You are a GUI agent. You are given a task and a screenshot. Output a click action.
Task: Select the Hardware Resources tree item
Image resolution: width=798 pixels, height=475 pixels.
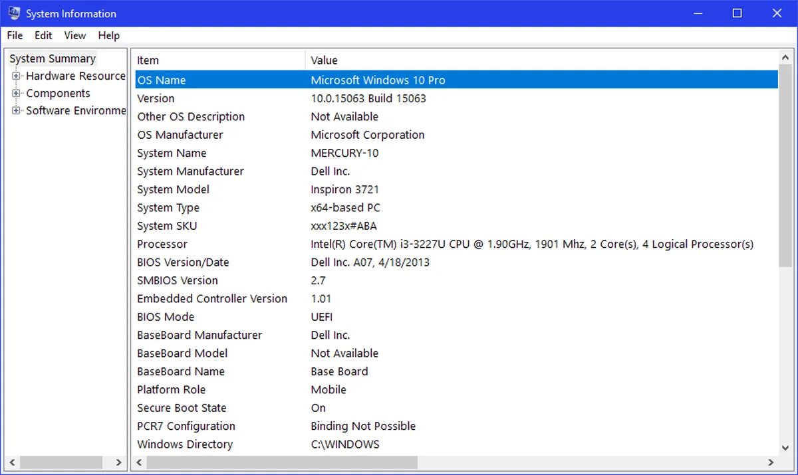coord(75,76)
